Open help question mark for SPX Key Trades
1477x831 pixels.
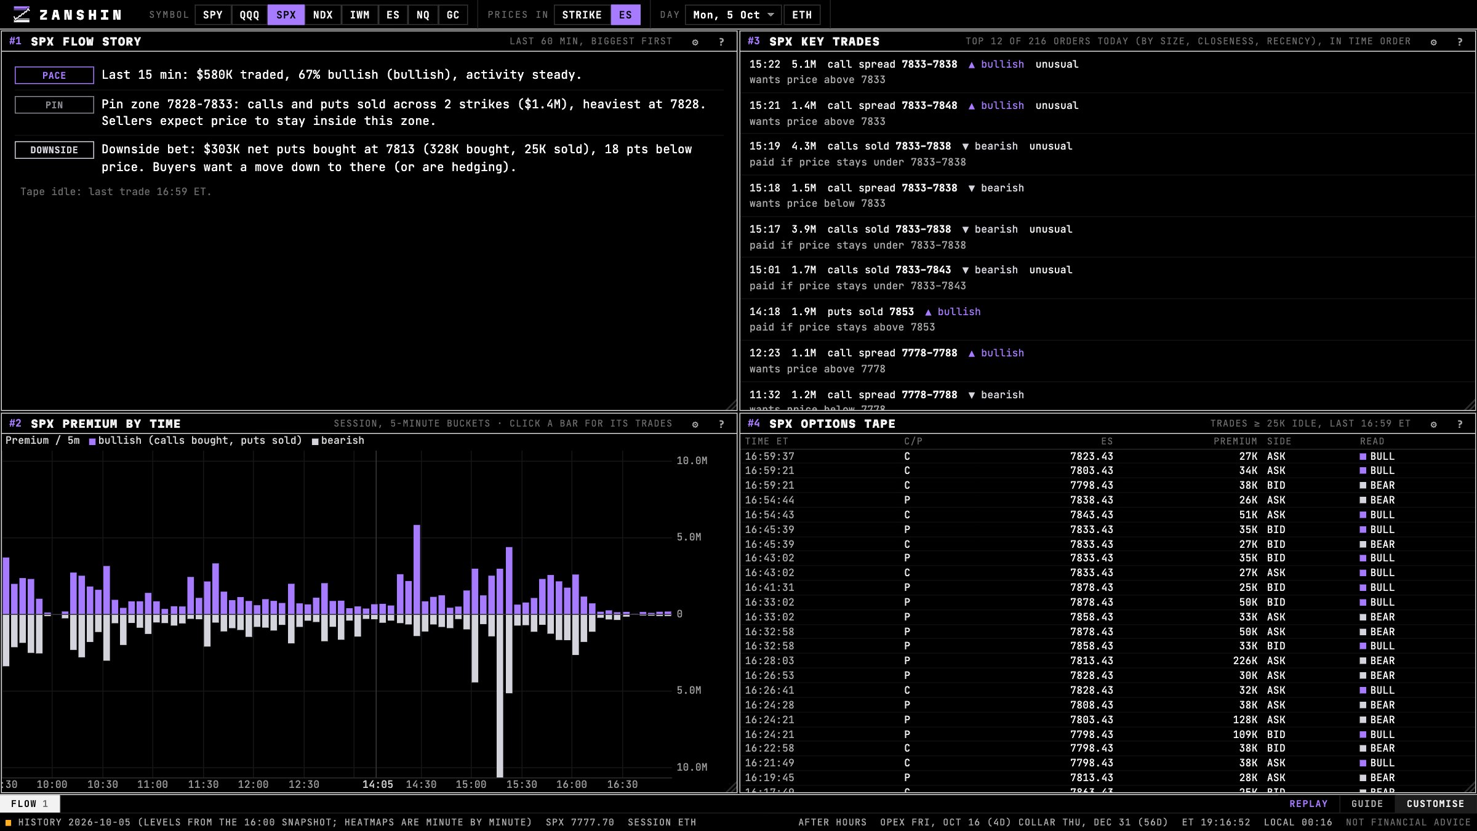1460,42
